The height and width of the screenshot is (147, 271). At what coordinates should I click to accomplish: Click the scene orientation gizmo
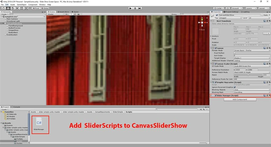pos(202,22)
